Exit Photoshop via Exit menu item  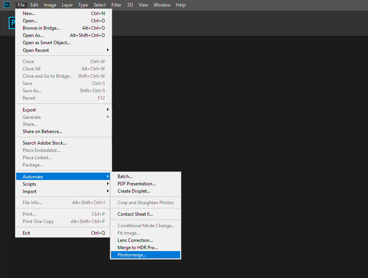(26, 233)
